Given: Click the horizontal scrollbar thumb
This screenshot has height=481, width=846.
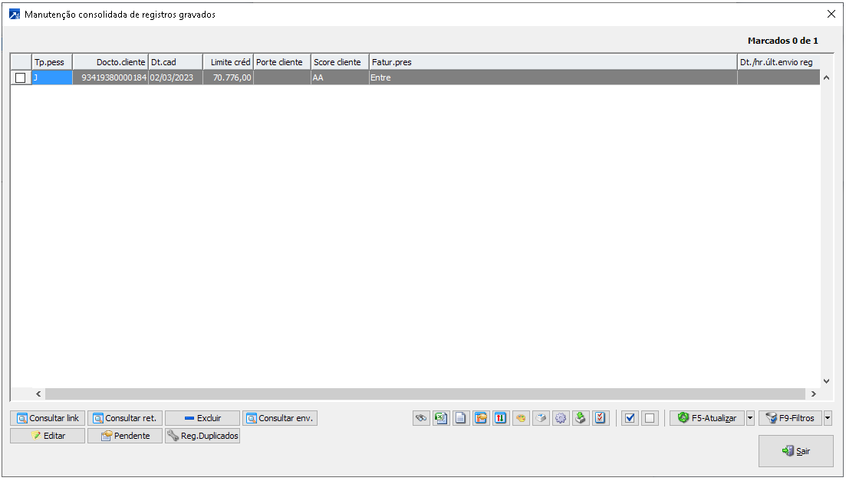Looking at the screenshot, I should (425, 394).
